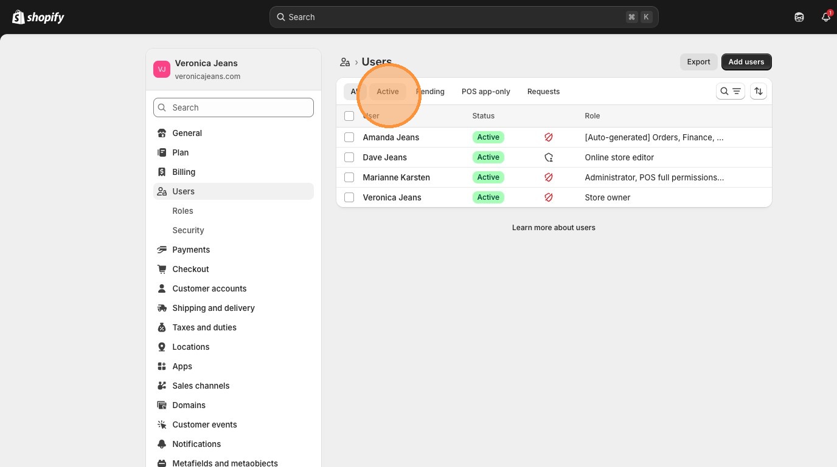The height and width of the screenshot is (467, 837).
Task: Click Amanda Jeans' red shield security icon
Action: [x=549, y=137]
